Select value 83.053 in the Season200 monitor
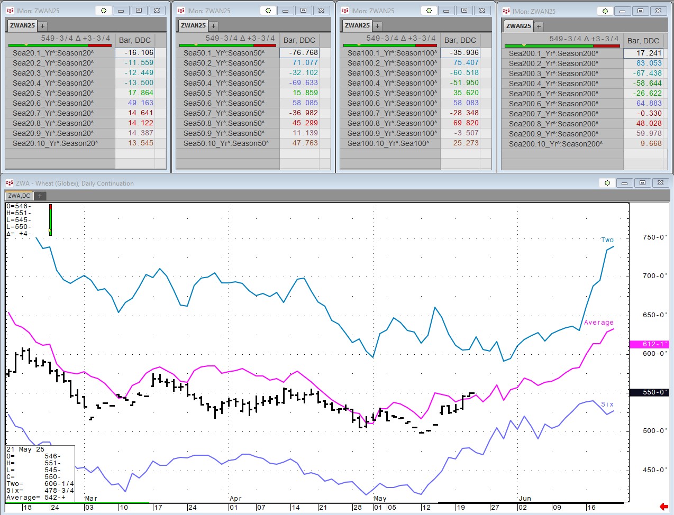This screenshot has height=515, width=674. (x=649, y=63)
